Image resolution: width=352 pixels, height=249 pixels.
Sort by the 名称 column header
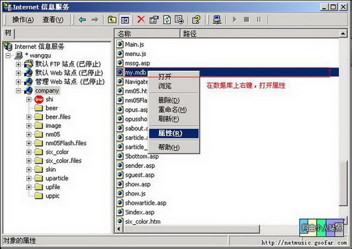tap(147, 34)
